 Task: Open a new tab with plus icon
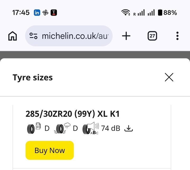pos(126,36)
